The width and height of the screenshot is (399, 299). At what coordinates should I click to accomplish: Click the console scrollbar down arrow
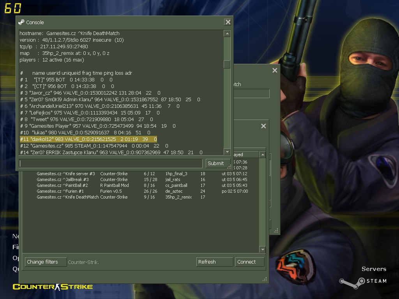[x=227, y=152]
